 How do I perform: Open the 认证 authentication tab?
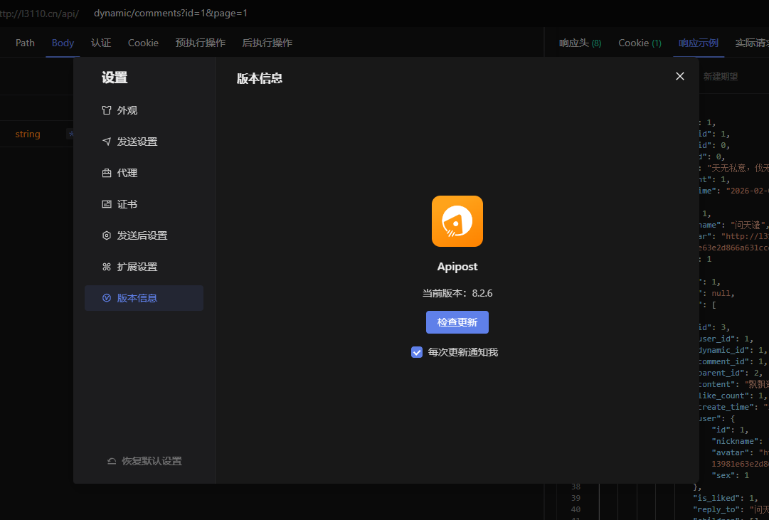(101, 43)
